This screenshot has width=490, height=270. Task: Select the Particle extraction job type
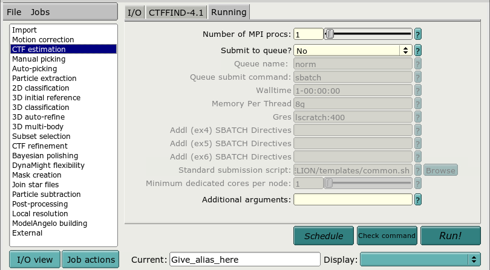pos(64,79)
